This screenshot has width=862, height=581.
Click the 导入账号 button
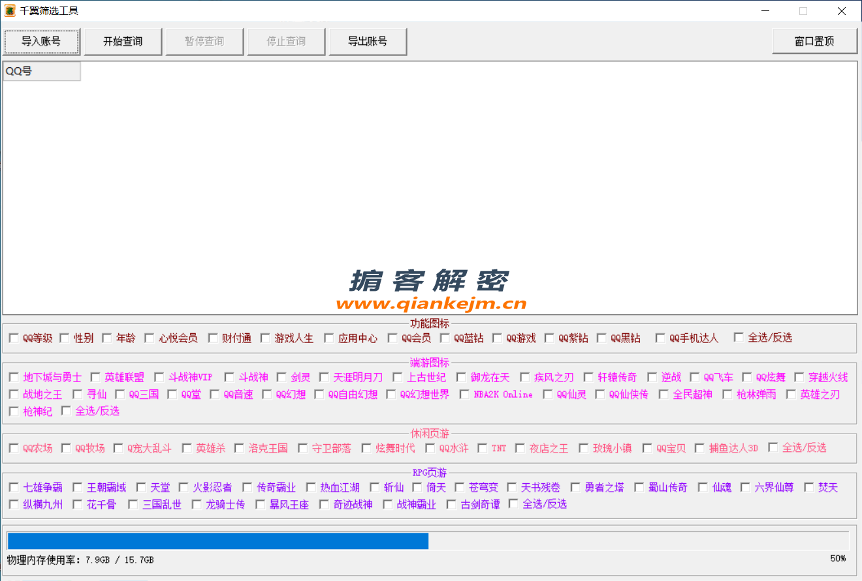coord(41,41)
